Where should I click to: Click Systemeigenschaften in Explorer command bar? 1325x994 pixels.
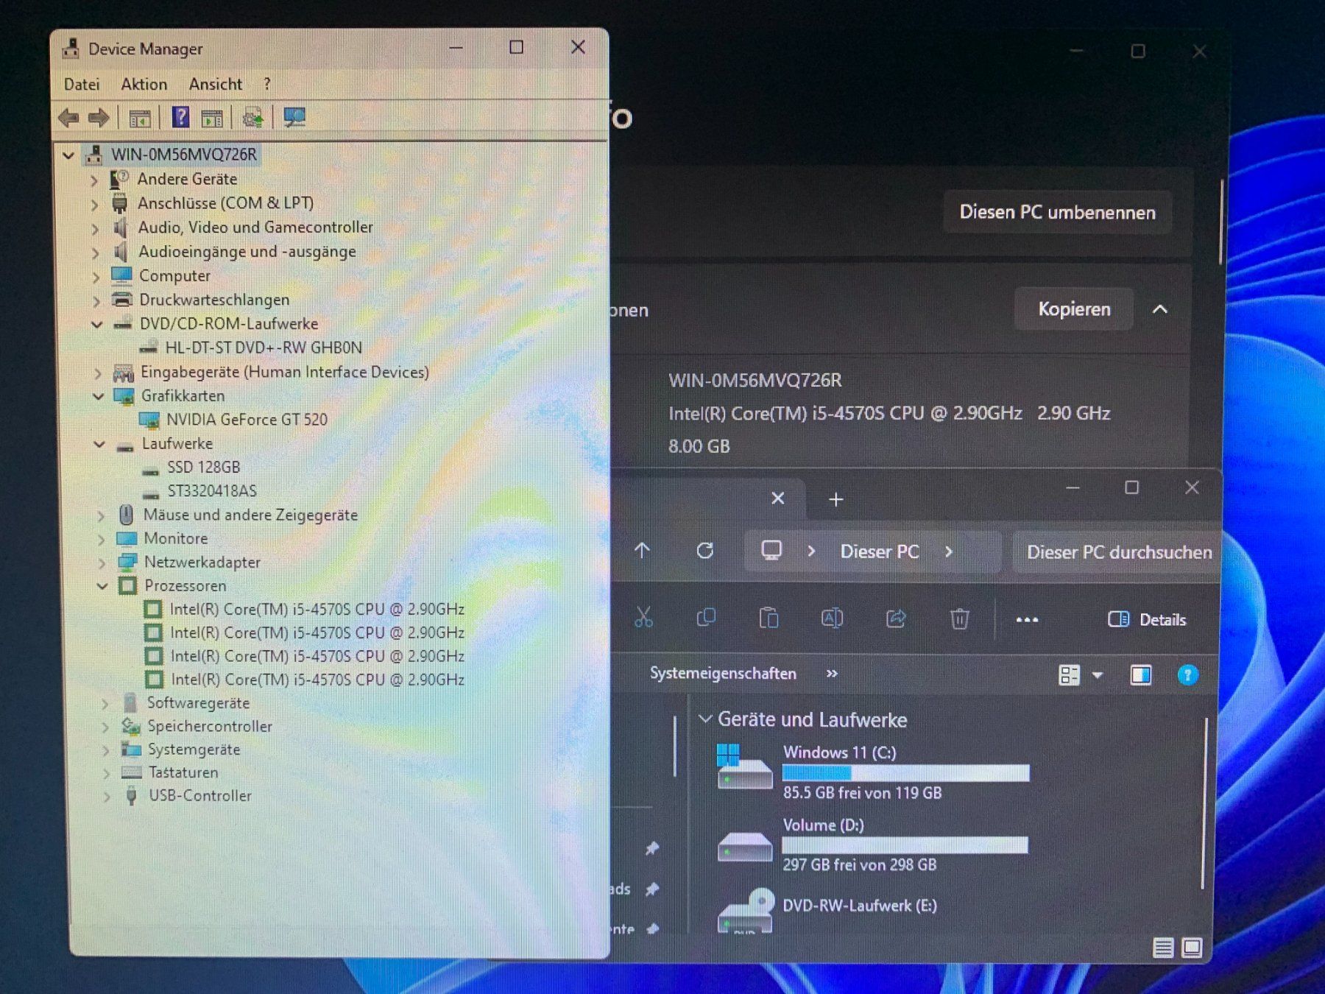(723, 674)
